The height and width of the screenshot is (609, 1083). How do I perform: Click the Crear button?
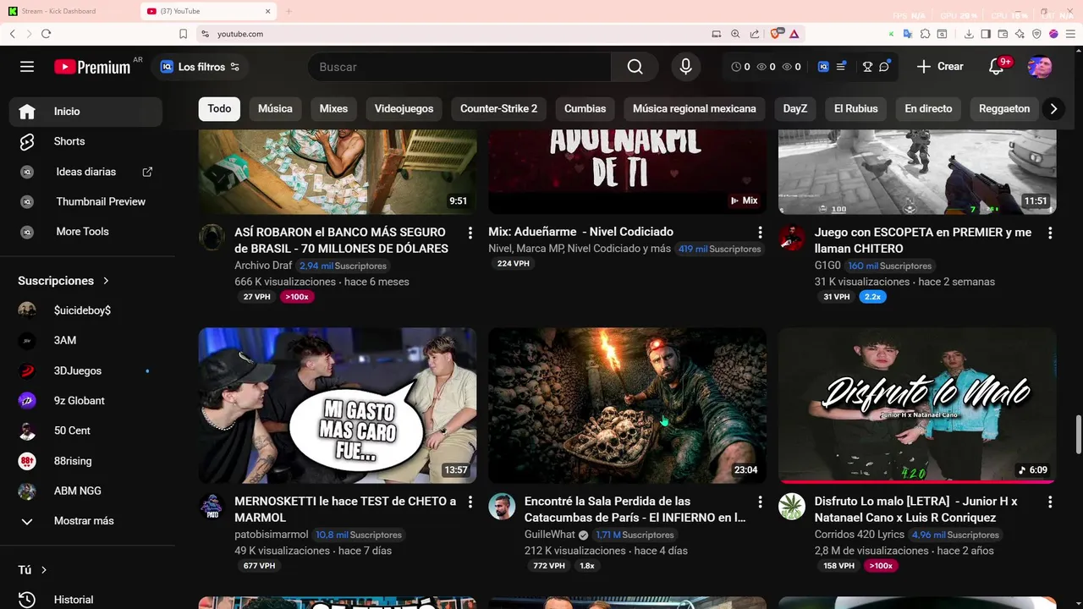click(x=940, y=67)
